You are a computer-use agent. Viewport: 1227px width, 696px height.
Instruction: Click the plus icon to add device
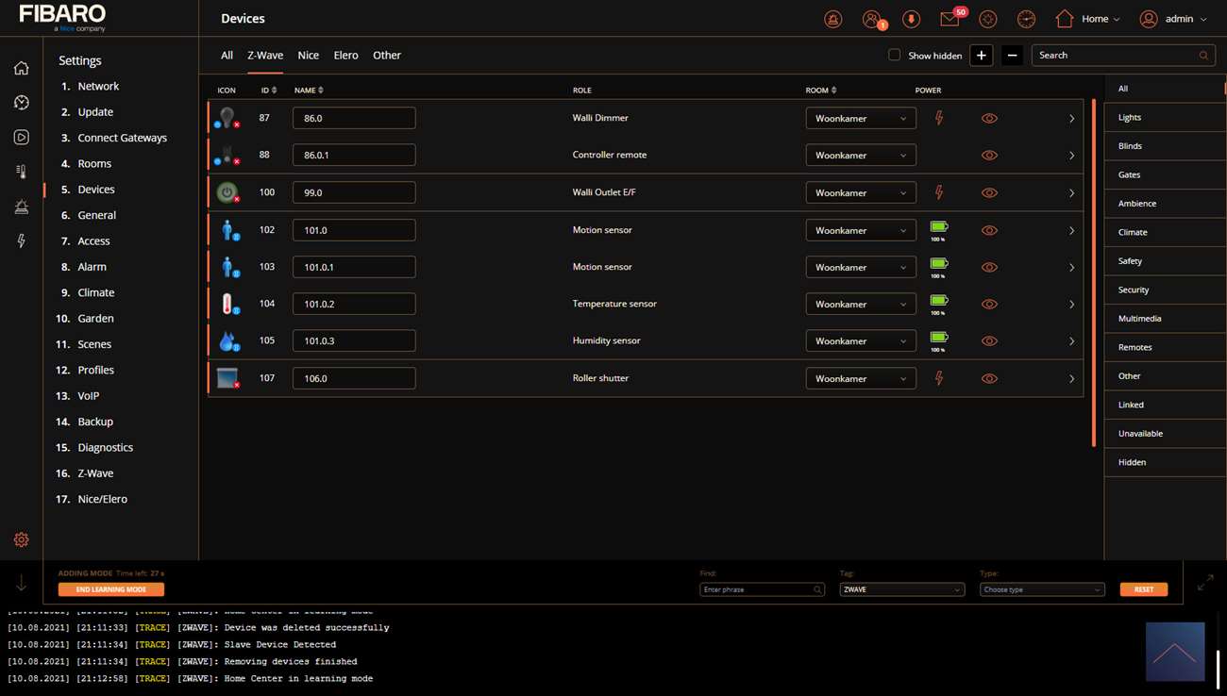click(981, 56)
